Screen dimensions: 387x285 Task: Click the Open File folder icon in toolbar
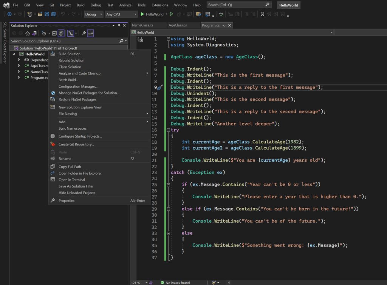40,14
